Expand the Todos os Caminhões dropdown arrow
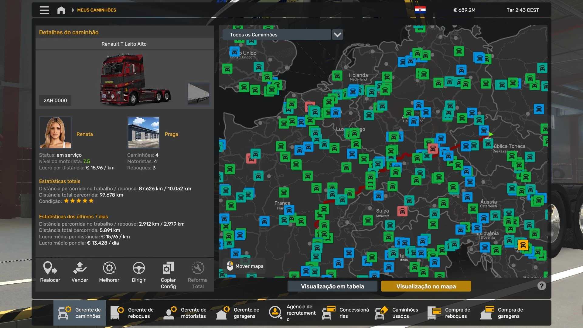The height and width of the screenshot is (328, 583). (337, 35)
